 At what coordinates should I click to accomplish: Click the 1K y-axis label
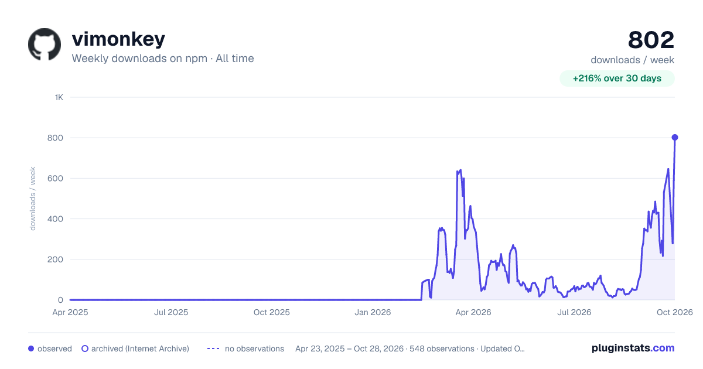click(x=59, y=97)
